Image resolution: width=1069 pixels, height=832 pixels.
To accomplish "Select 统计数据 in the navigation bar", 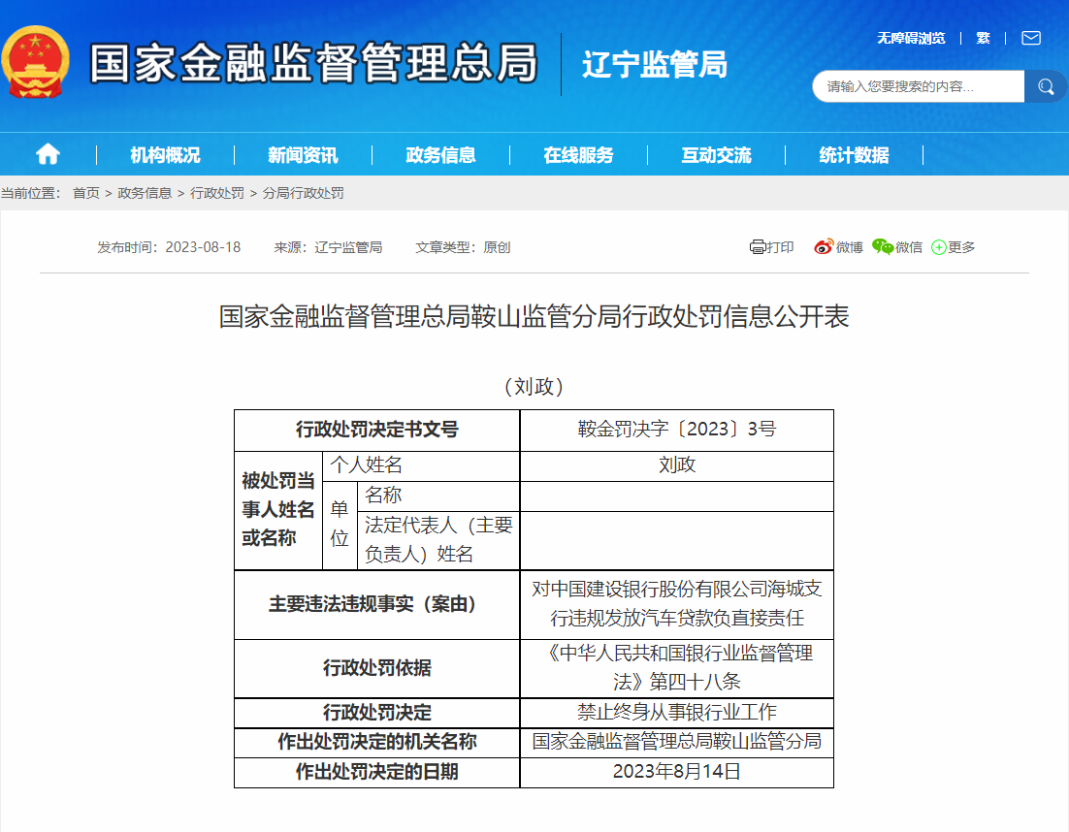I will pos(854,155).
